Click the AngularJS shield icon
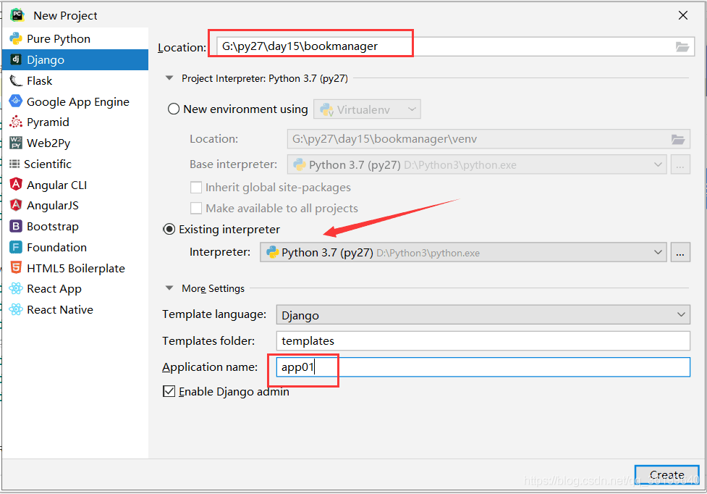 tap(16, 205)
